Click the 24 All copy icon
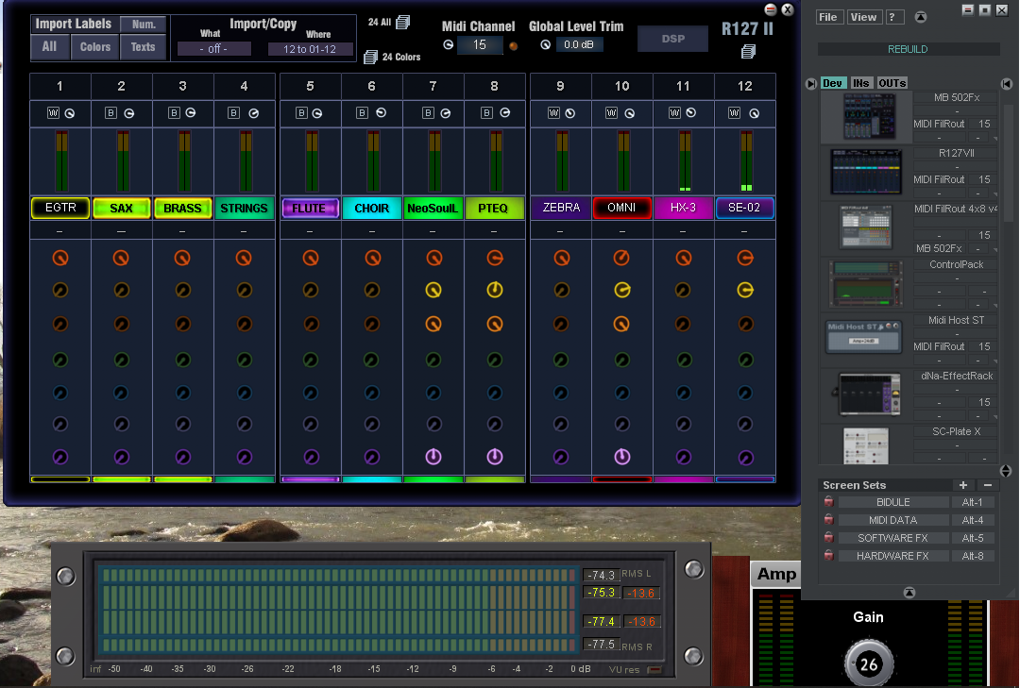The image size is (1020, 688). 403,22
